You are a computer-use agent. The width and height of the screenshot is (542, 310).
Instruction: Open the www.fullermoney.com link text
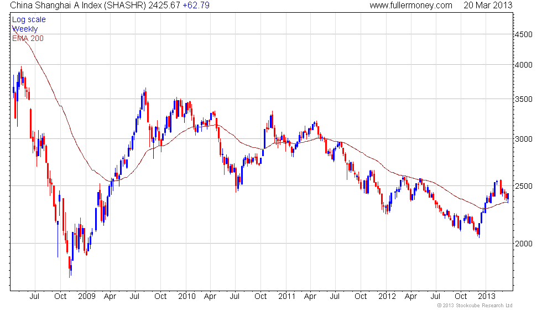click(411, 6)
